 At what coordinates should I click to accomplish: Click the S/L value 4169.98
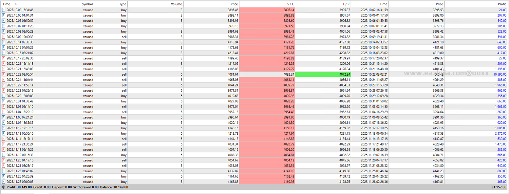coord(289,182)
